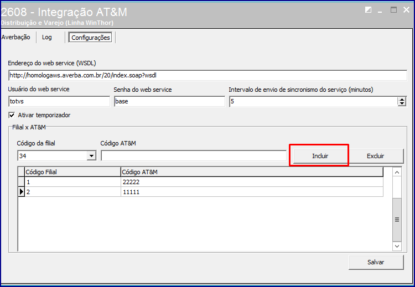Click the grid vertical scrollbar thumb
415x287 pixels.
click(397, 220)
